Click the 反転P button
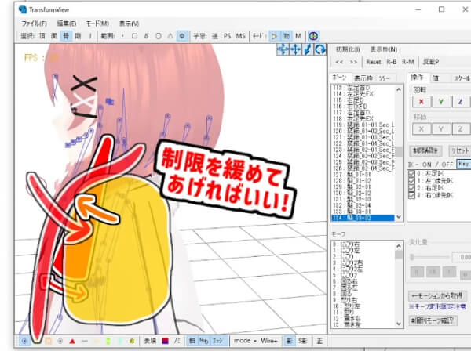The image size is (471, 351). pyautogui.click(x=432, y=60)
